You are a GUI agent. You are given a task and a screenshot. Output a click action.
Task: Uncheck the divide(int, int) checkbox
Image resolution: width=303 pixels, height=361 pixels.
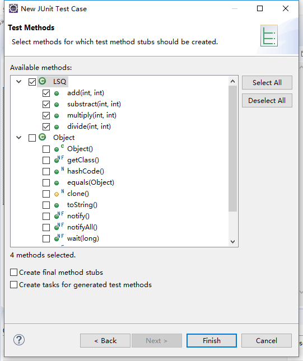(46, 126)
